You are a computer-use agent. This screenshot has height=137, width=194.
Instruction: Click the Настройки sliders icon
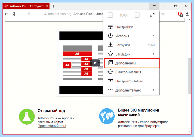(x=110, y=27)
